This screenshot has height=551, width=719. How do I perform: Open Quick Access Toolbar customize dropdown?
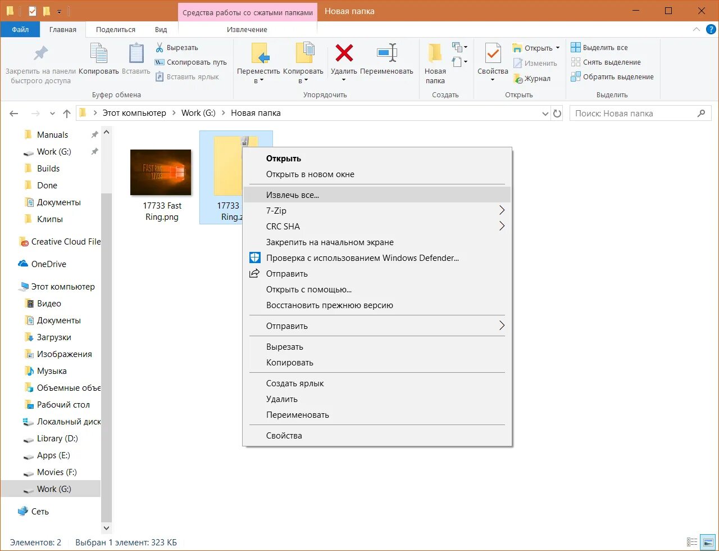(59, 11)
